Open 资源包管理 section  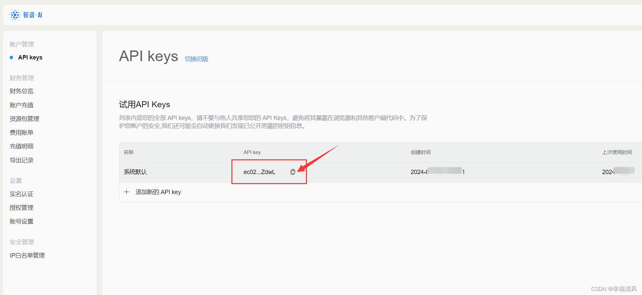tap(24, 119)
